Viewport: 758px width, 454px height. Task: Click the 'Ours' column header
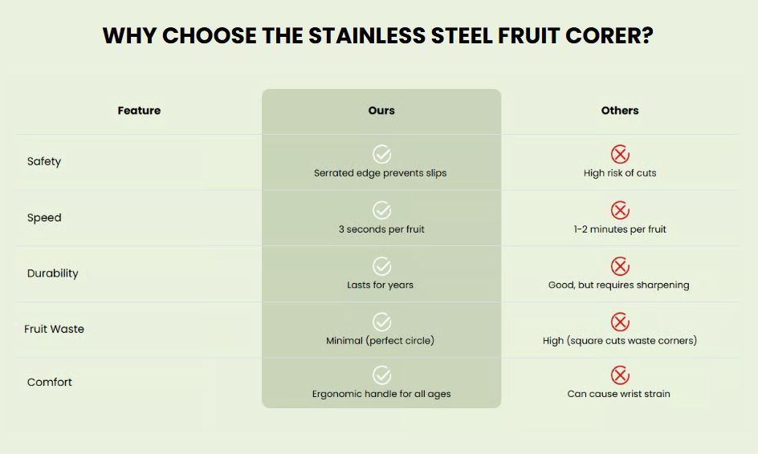381,111
